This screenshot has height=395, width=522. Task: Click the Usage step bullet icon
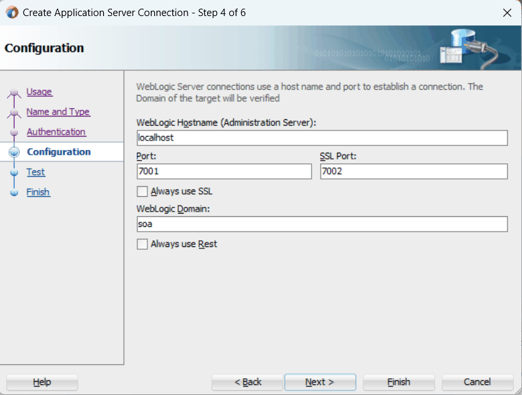pyautogui.click(x=14, y=92)
